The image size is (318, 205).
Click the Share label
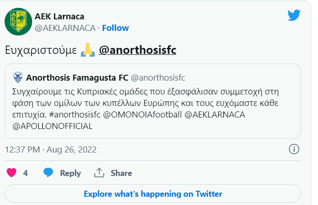coord(121,173)
